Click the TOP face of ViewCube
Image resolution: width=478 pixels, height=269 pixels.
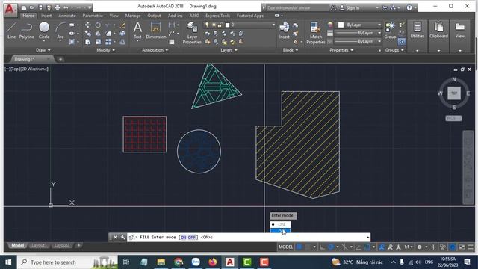point(454,93)
